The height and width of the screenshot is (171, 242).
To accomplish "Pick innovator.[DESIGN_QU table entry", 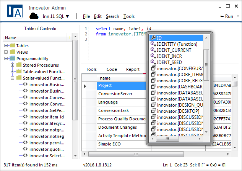I will 176,105.
